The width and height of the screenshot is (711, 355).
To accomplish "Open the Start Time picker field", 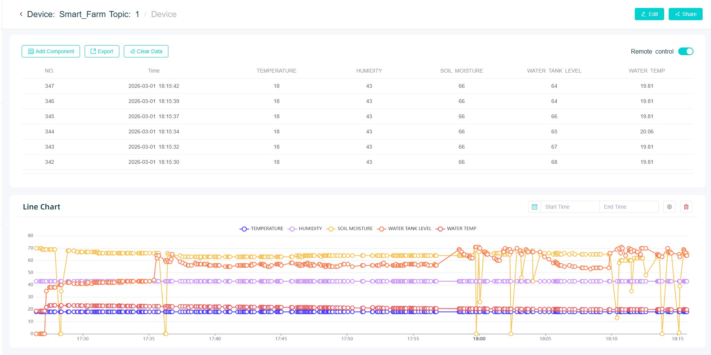I will point(570,207).
